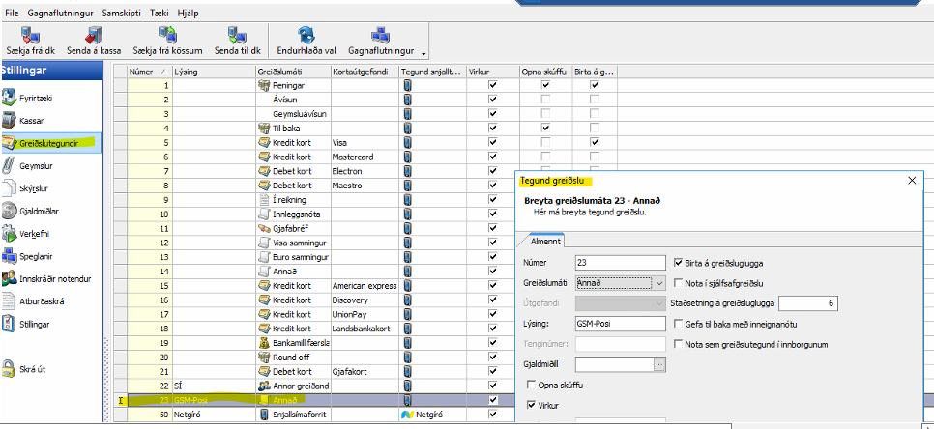Image resolution: width=934 pixels, height=429 pixels.
Task: Click the Sækja frá kössum toolbar icon
Action: [165, 34]
